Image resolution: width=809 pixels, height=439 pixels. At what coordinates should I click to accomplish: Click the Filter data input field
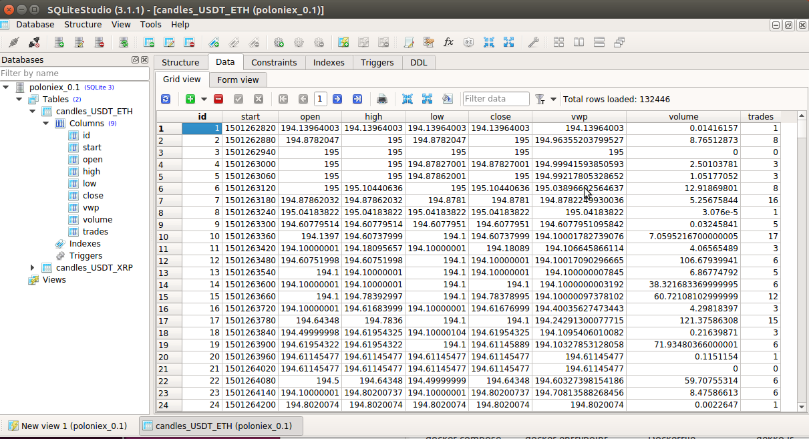496,98
